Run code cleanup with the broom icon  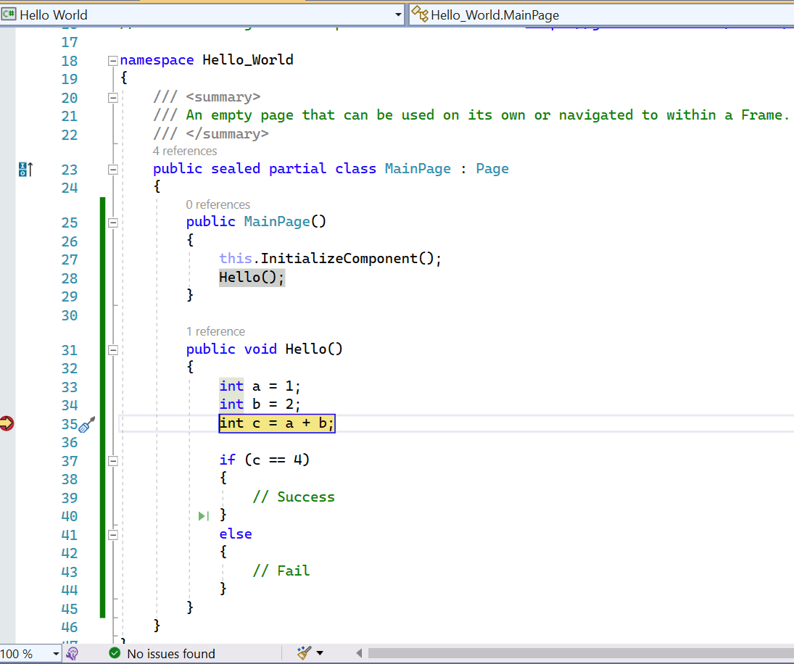pyautogui.click(x=304, y=653)
